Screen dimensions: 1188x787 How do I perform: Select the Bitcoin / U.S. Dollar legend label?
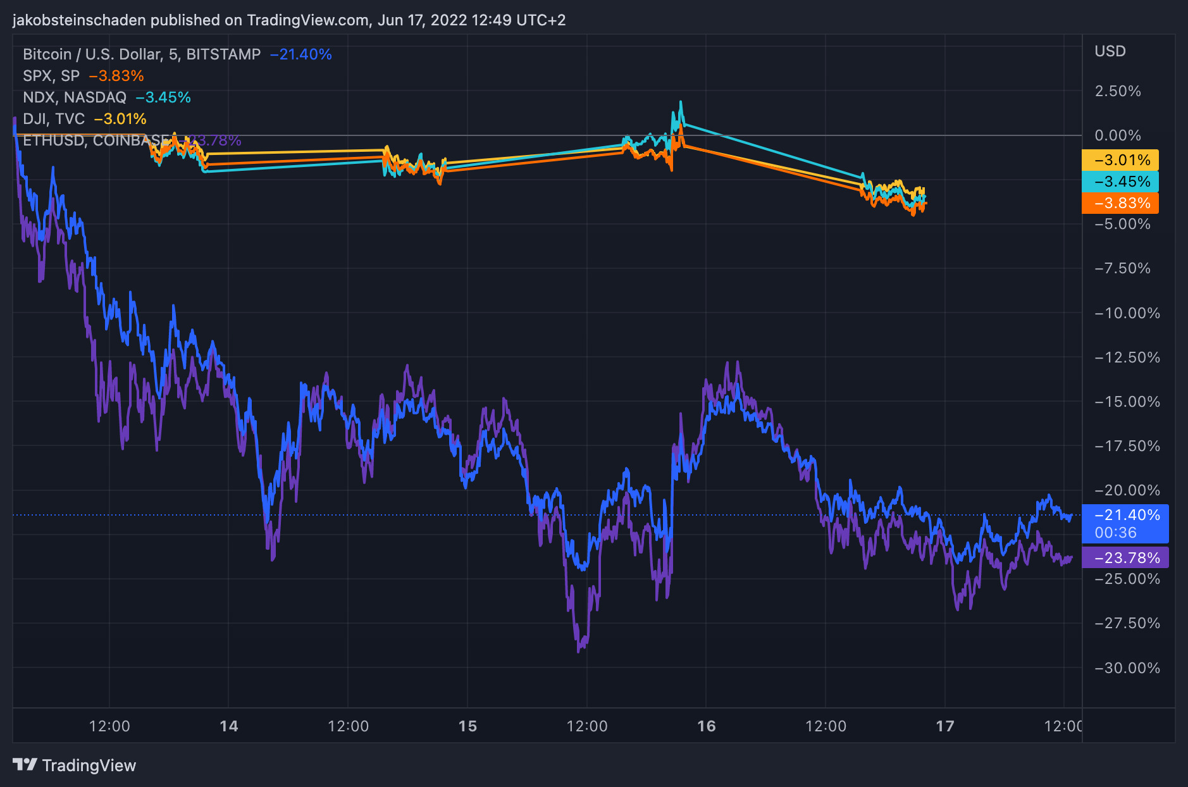pos(142,54)
